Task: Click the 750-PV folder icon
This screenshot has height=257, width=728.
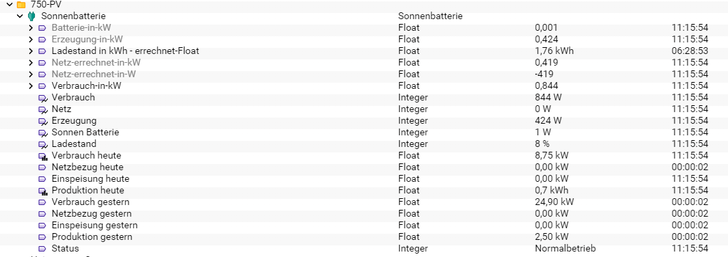Action: [x=21, y=5]
